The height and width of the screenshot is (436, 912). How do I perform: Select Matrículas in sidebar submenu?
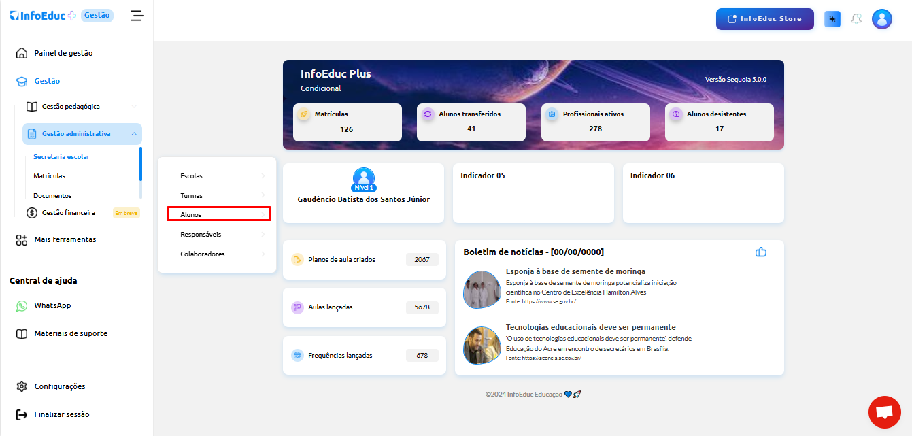tap(49, 176)
